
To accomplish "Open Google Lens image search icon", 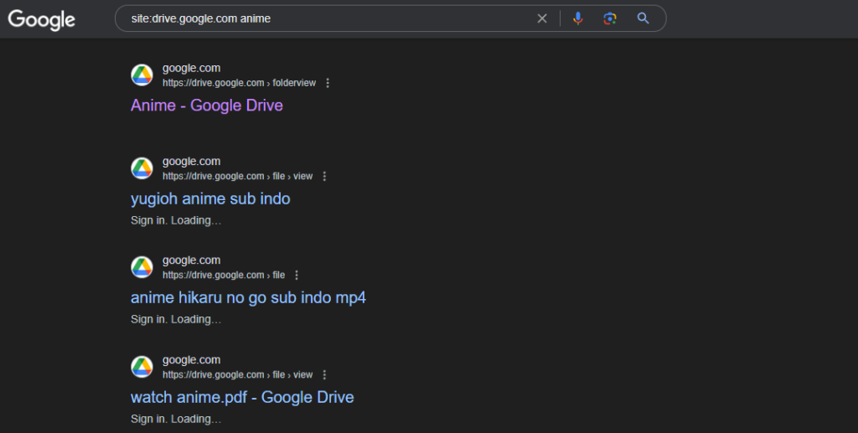I will [x=610, y=18].
